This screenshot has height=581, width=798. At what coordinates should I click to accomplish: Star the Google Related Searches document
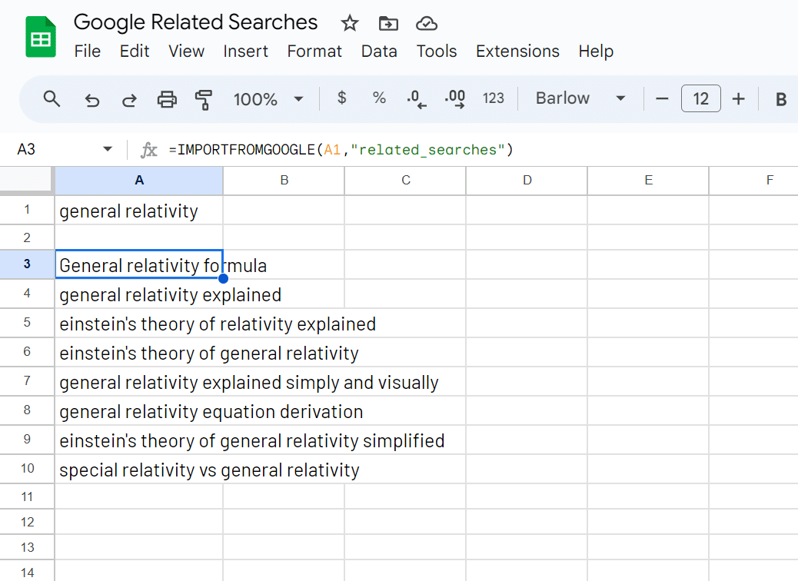[350, 23]
